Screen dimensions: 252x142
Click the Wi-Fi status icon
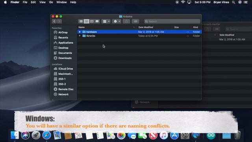[x=183, y=2]
